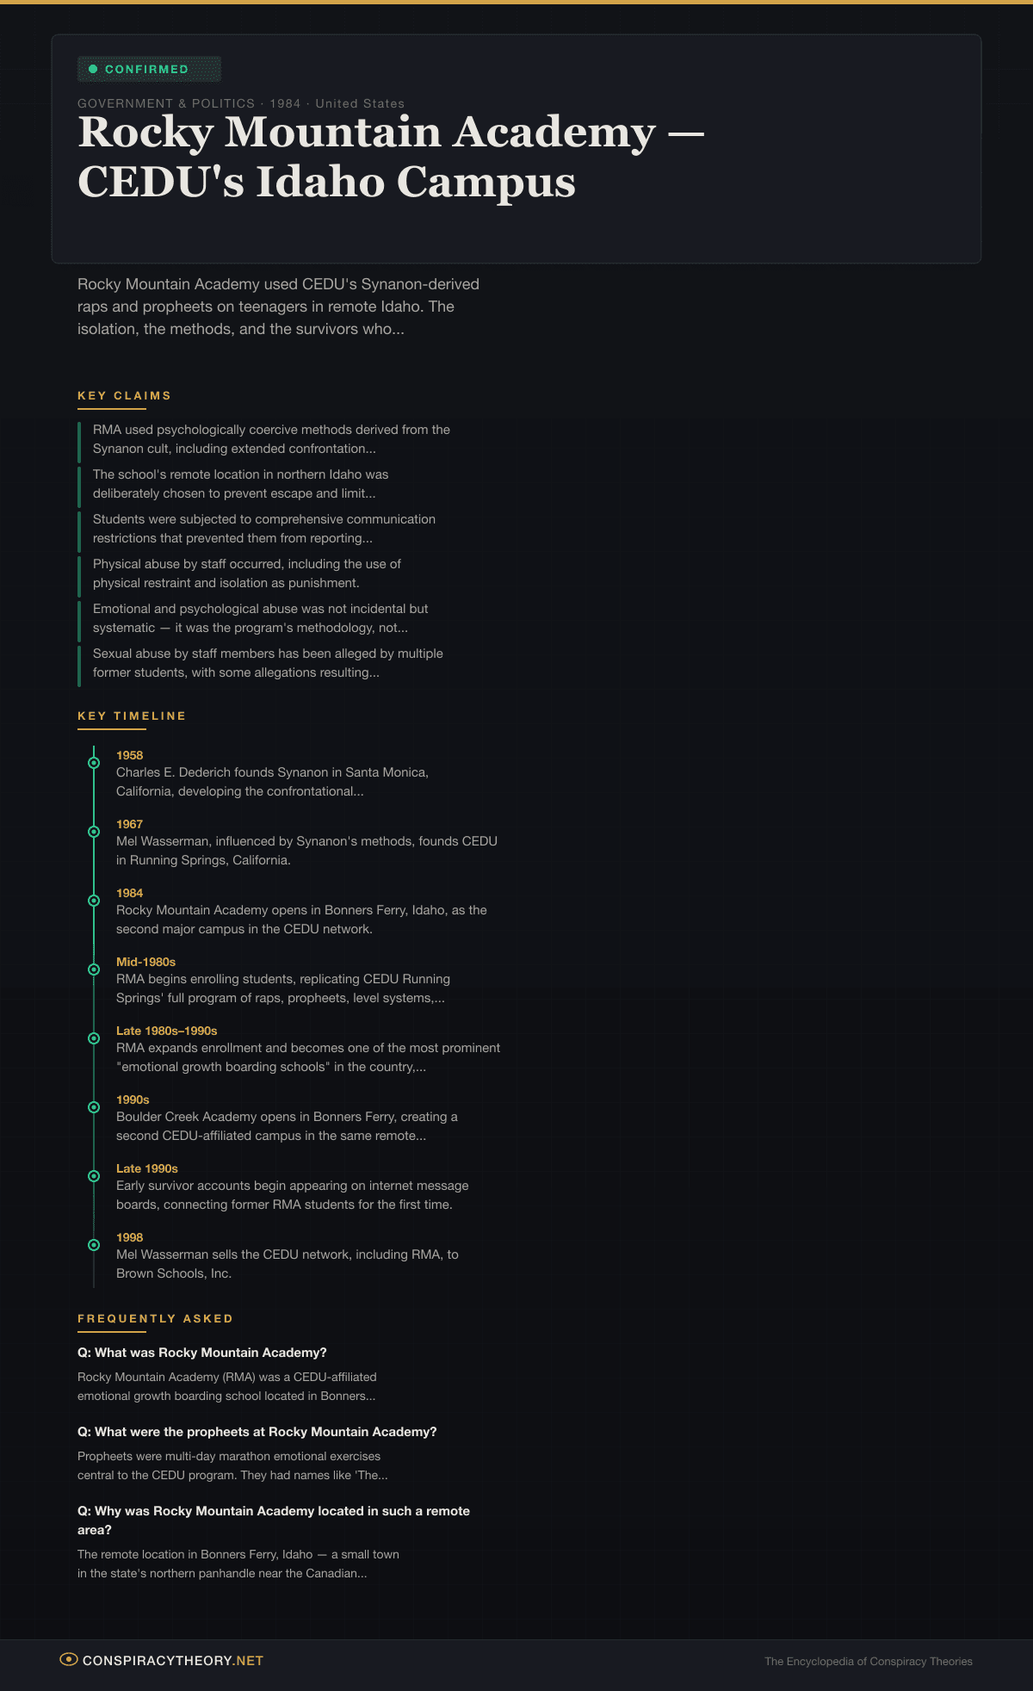This screenshot has height=1691, width=1033.
Task: Click the Late 1990s timeline marker
Action: (x=94, y=1176)
